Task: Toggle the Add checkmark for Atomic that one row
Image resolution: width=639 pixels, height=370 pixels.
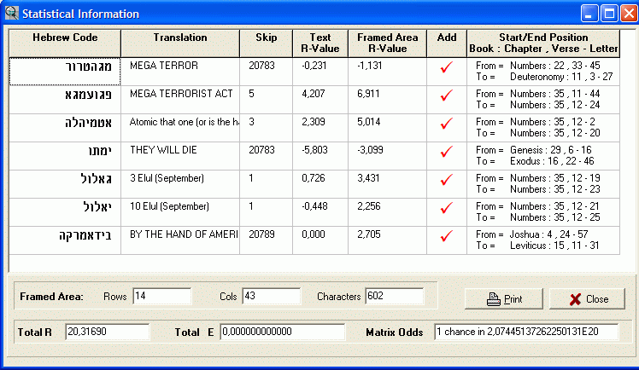Action: pyautogui.click(x=447, y=124)
